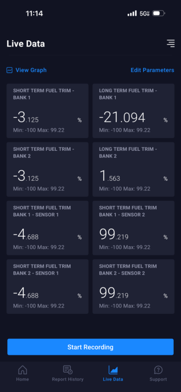
Task: Open the hamburger menu icon
Action: 171,43
